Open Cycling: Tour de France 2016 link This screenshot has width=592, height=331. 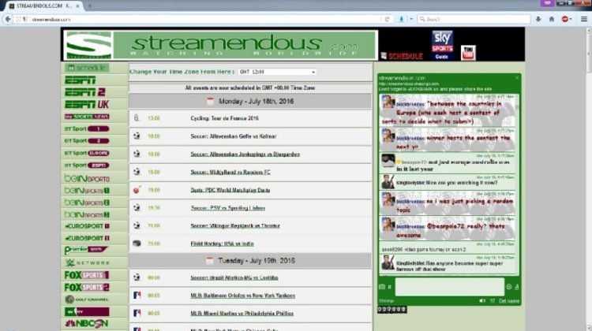tap(224, 118)
